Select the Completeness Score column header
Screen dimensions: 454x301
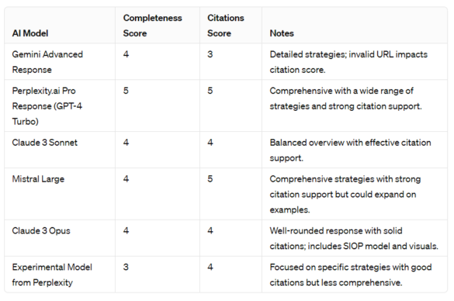coord(152,26)
